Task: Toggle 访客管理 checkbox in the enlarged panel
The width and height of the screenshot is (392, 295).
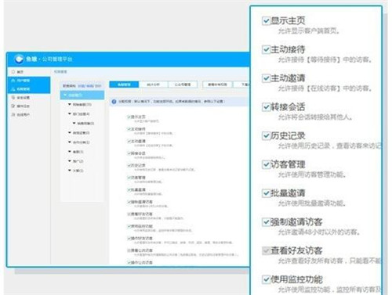Action: pos(266,164)
